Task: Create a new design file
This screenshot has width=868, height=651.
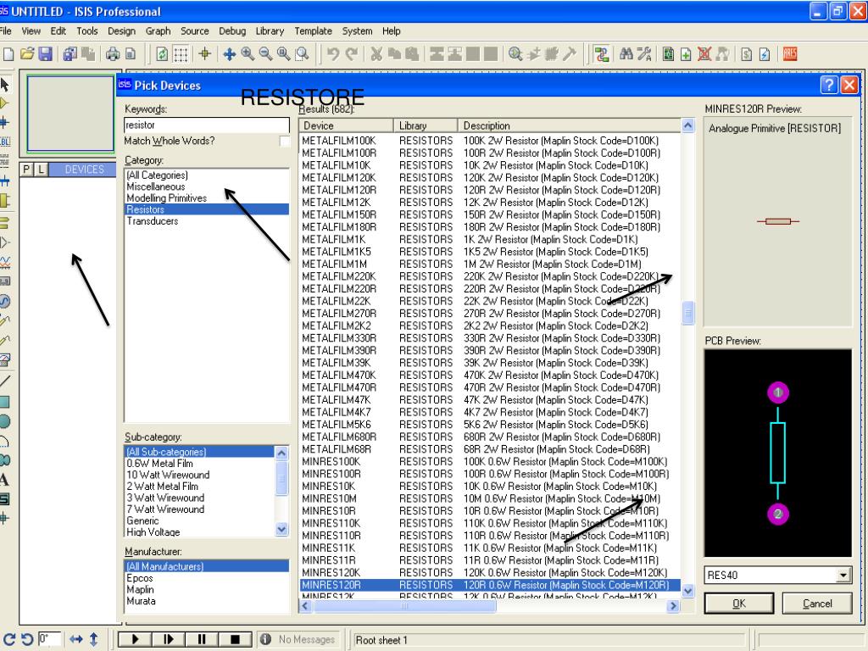Action: click(x=8, y=53)
